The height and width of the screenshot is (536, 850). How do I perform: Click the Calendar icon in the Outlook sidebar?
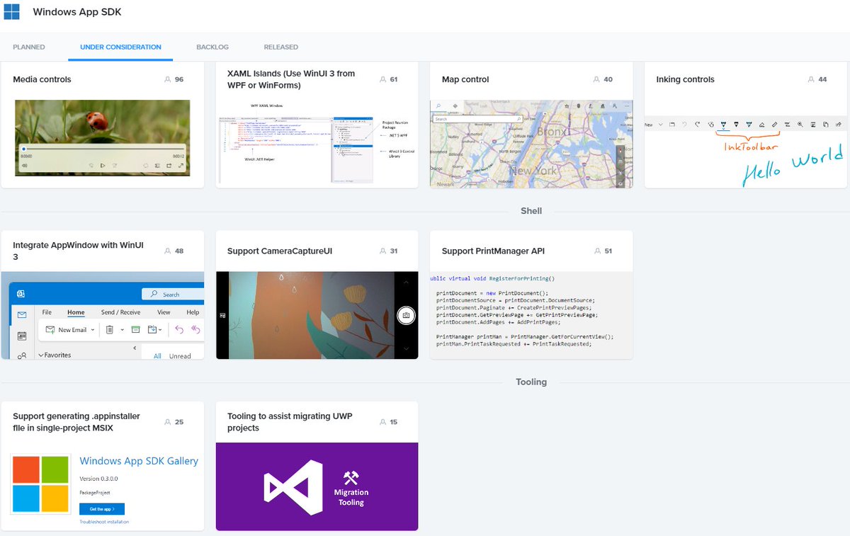[x=22, y=336]
